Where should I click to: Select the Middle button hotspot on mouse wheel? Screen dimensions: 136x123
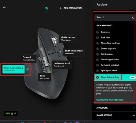(x=55, y=38)
